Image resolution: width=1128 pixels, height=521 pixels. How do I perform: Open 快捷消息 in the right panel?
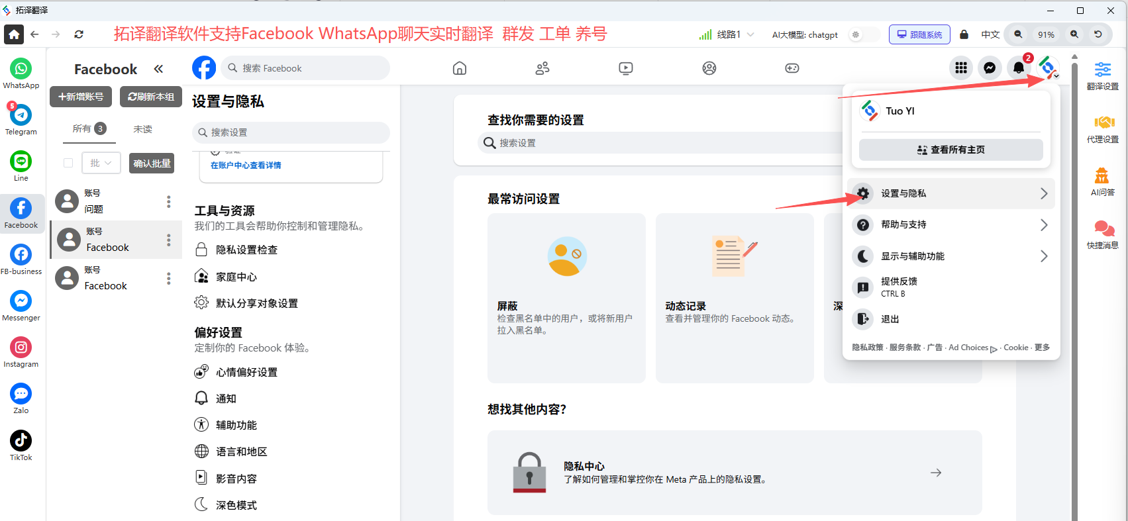(1103, 234)
